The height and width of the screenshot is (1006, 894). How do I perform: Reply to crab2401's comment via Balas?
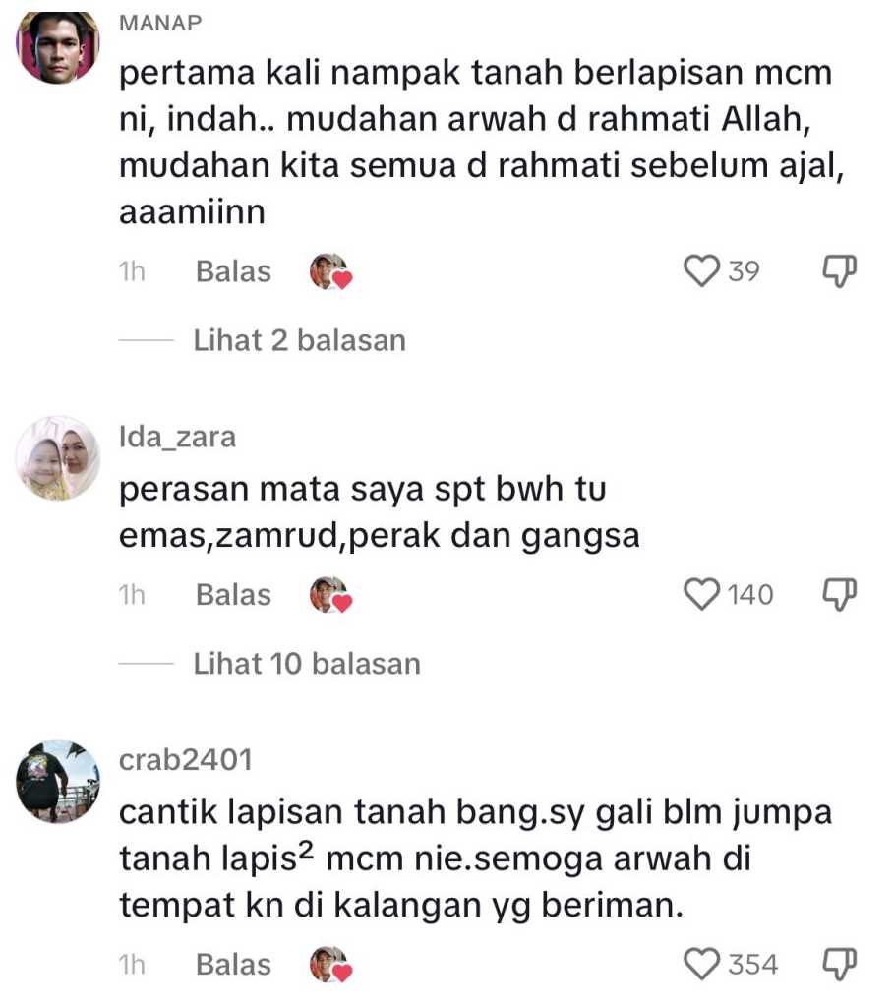234,965
